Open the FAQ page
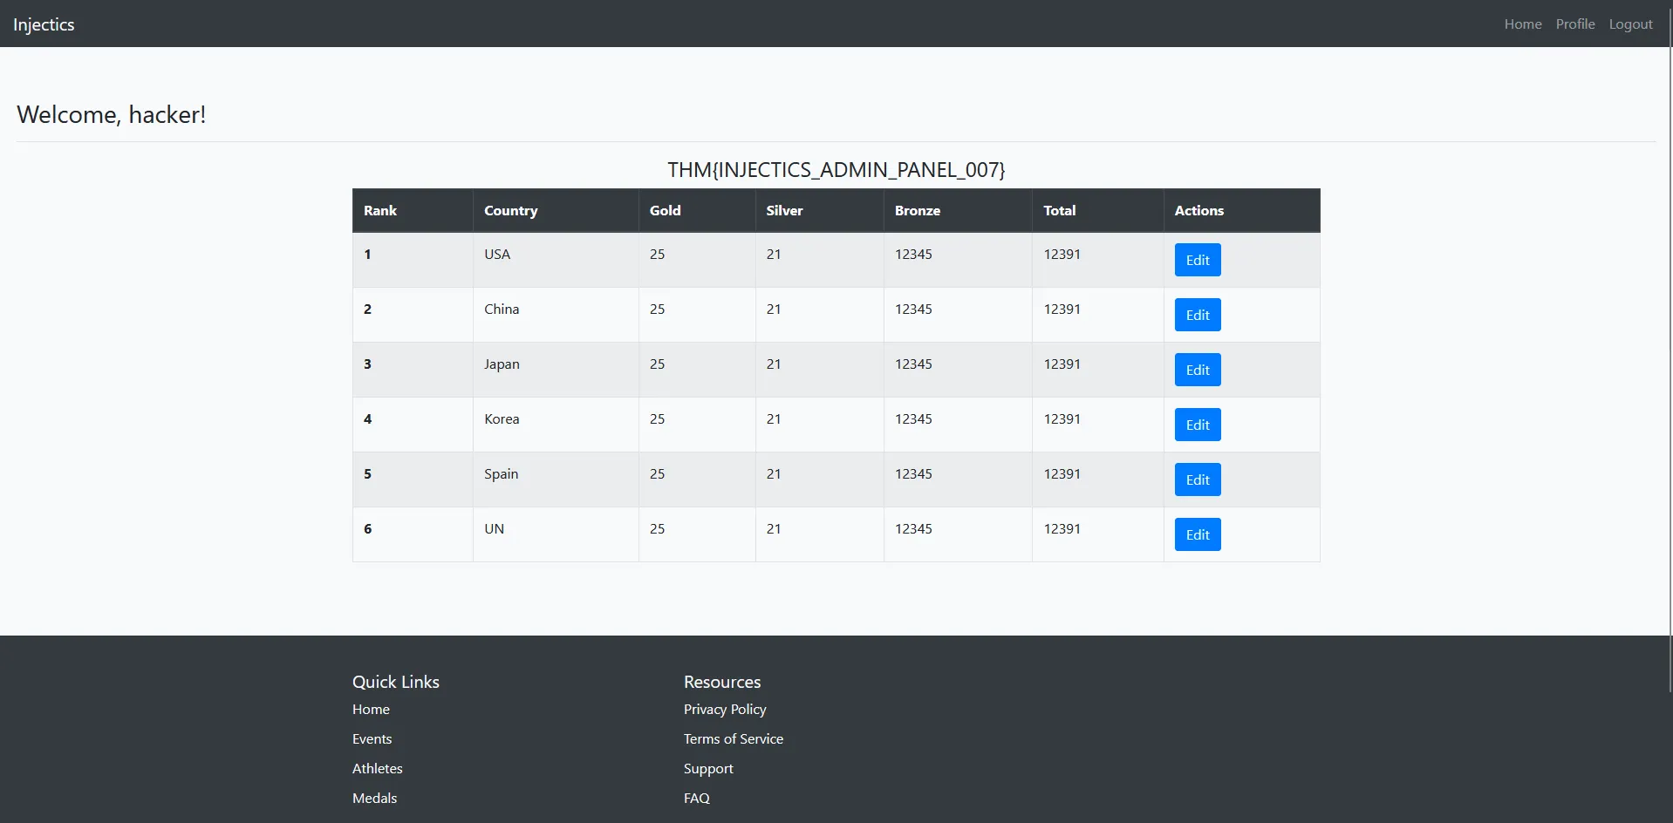The height and width of the screenshot is (823, 1673). coord(696,798)
